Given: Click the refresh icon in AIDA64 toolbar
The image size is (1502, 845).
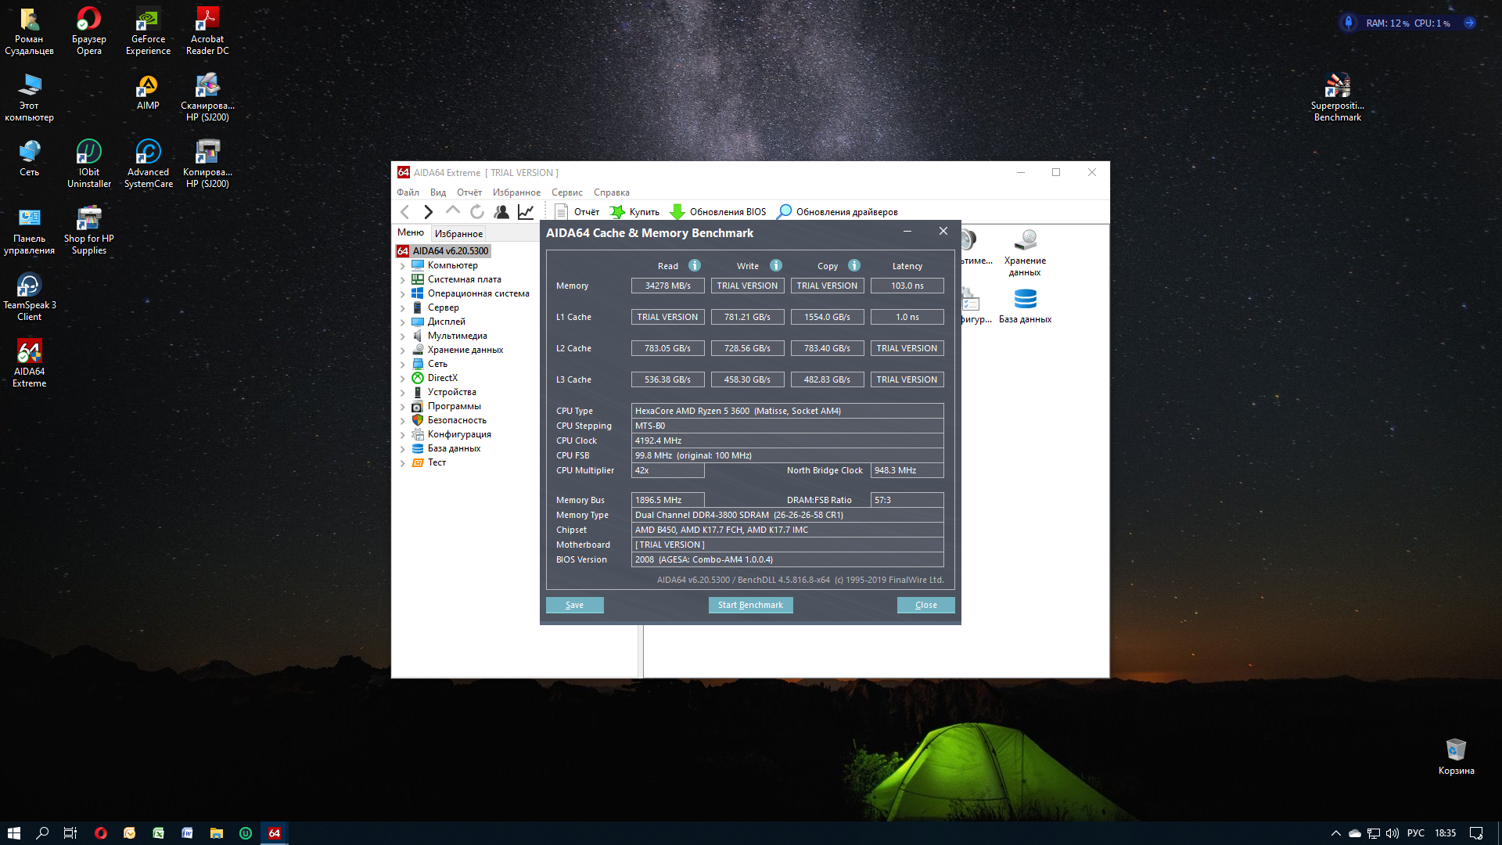Looking at the screenshot, I should (477, 212).
